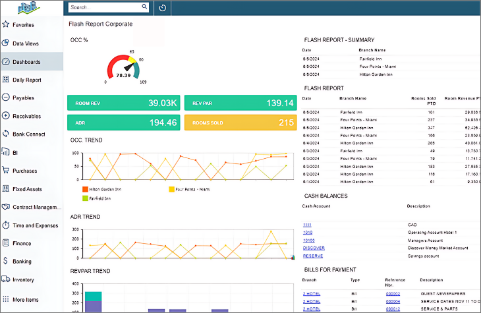Click the Fixed Assets building icon
This screenshot has height=313, width=481.
point(5,188)
